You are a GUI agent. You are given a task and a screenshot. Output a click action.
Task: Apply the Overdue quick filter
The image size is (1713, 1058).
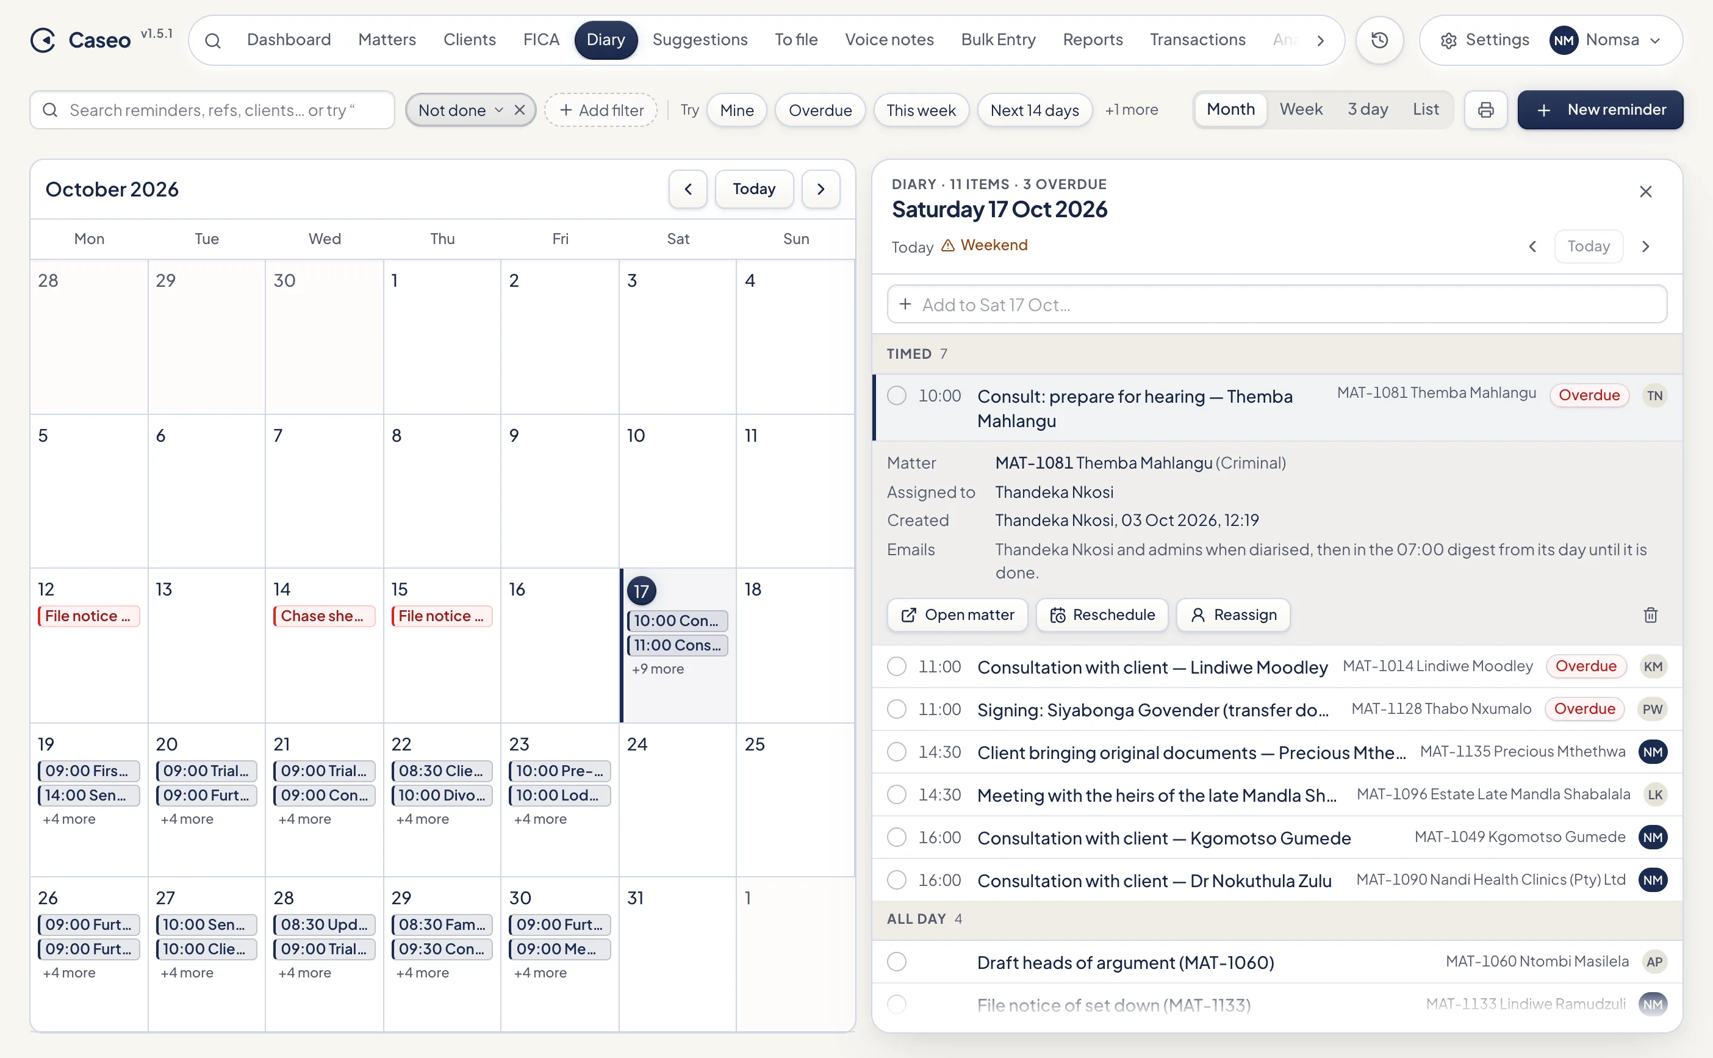[820, 110]
